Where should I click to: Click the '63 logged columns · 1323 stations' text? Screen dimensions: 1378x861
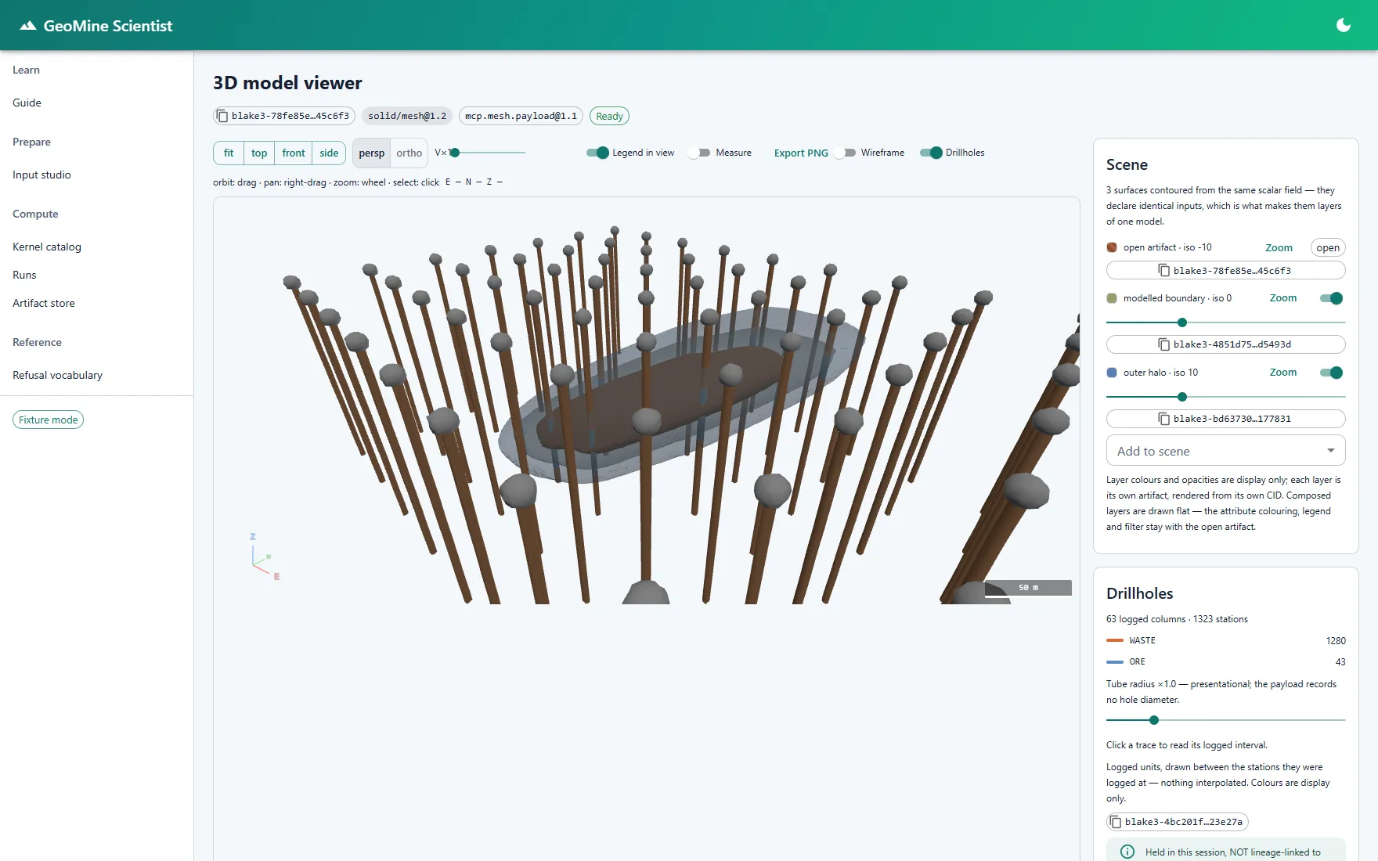click(x=1177, y=619)
